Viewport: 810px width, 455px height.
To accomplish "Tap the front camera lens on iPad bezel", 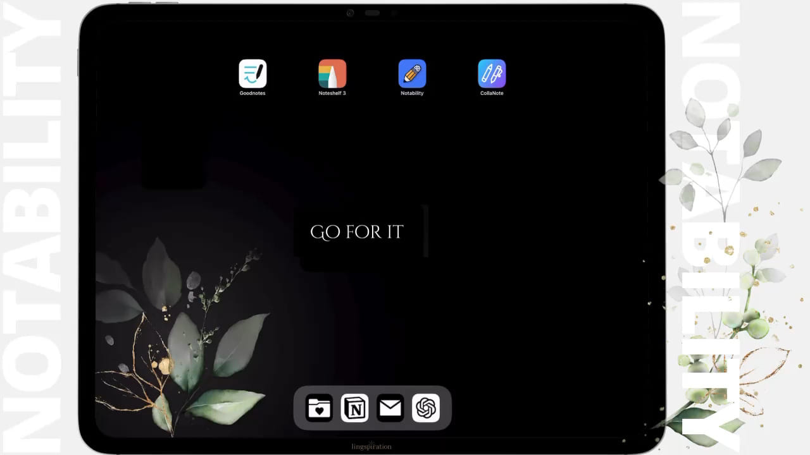I will click(x=350, y=13).
